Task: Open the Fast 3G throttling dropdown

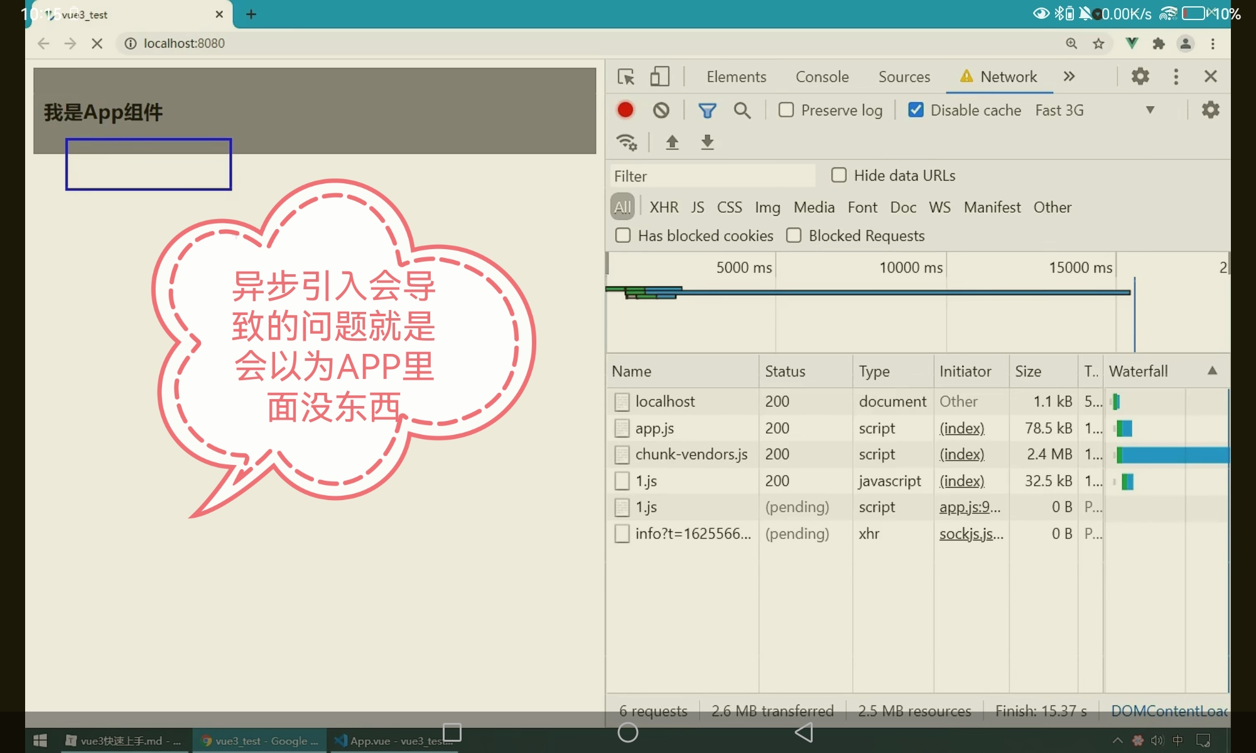Action: coord(1094,110)
